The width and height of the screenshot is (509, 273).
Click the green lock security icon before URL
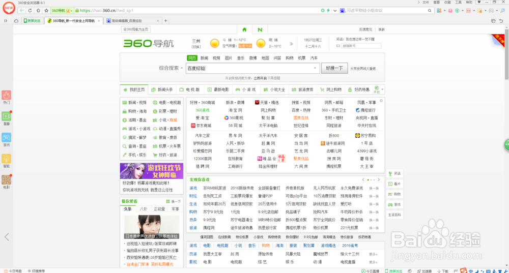[x=77, y=10]
